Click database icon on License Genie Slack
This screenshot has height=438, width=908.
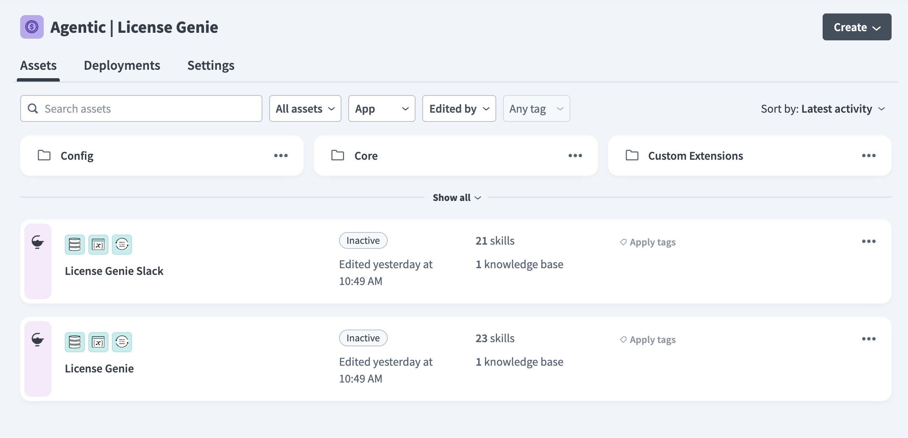(75, 245)
